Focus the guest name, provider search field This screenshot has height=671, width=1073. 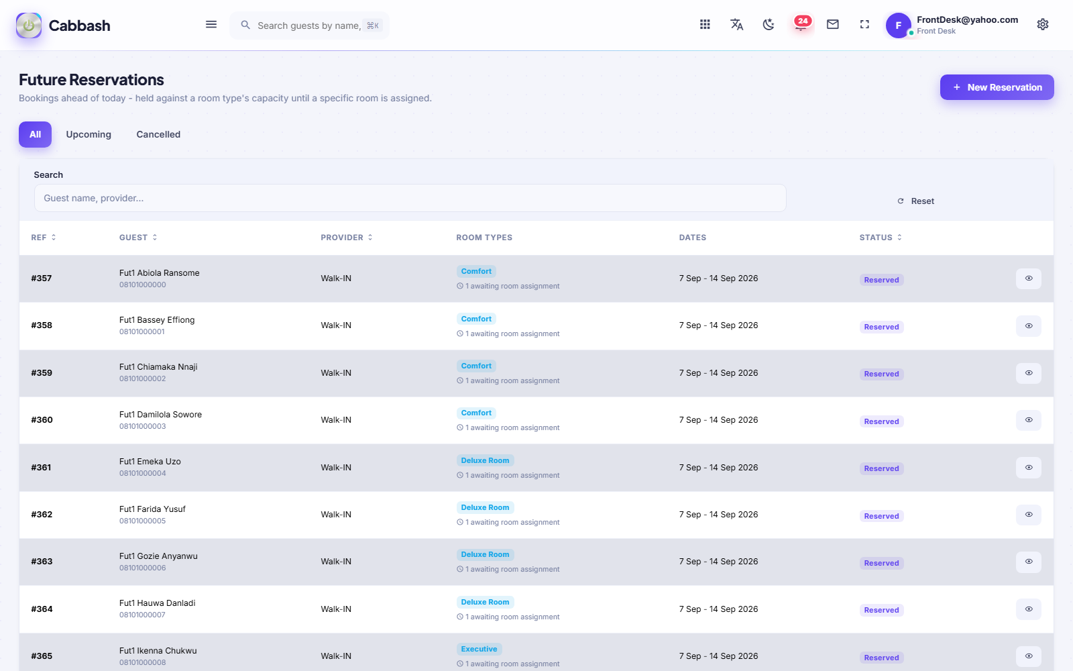click(x=410, y=198)
